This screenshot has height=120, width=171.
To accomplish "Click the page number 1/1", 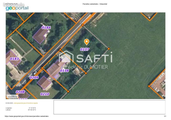I will [x=165, y=116].
